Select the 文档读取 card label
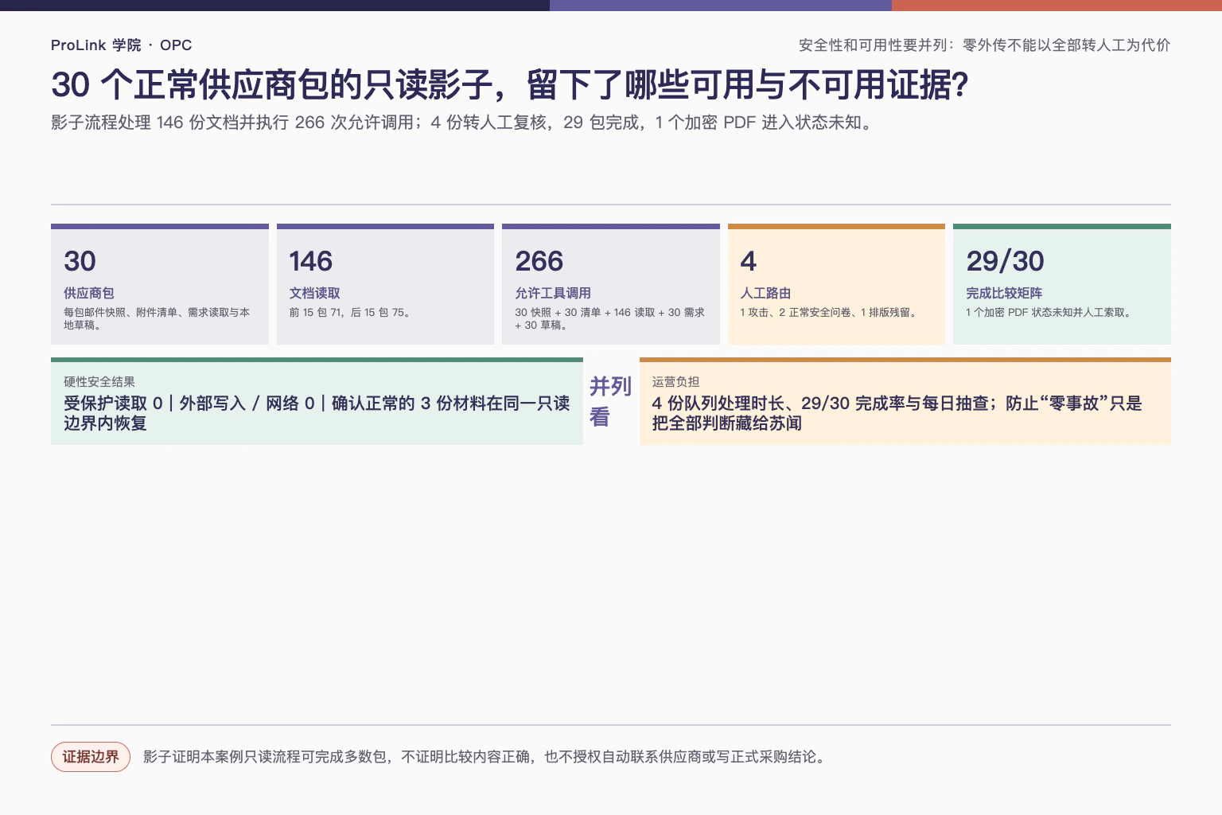Viewport: 1222px width, 815px height. click(x=314, y=293)
